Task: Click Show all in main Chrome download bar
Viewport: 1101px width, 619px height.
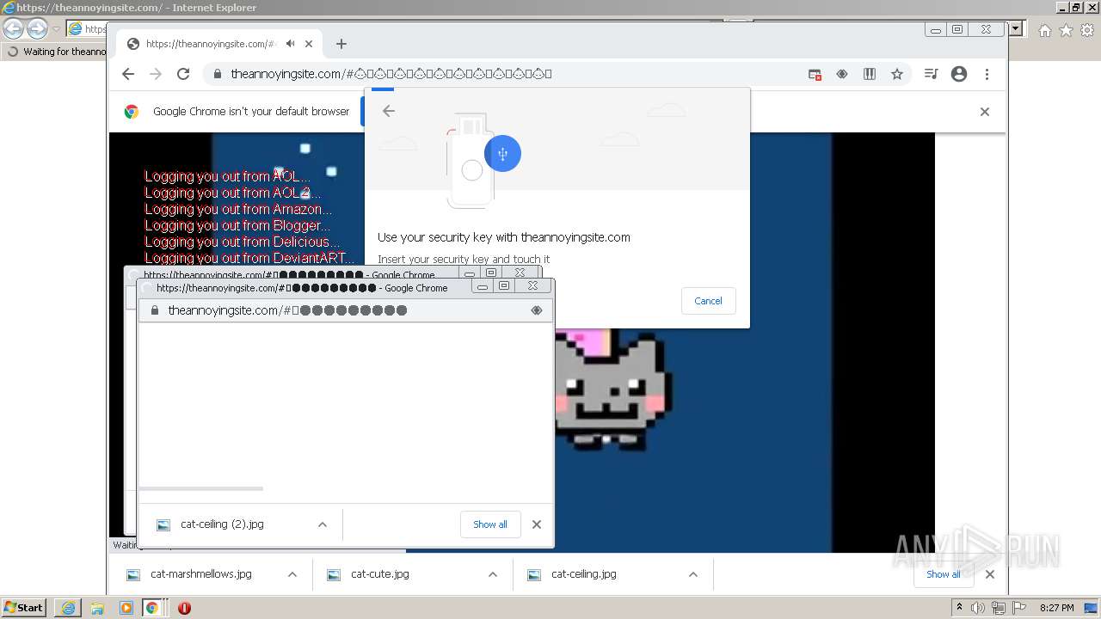Action: tap(944, 574)
